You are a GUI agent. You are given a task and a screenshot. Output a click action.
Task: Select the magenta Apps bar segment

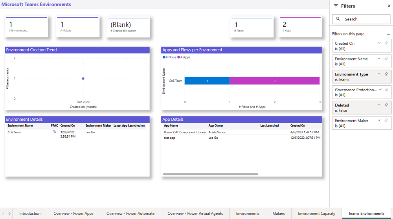[274, 81]
